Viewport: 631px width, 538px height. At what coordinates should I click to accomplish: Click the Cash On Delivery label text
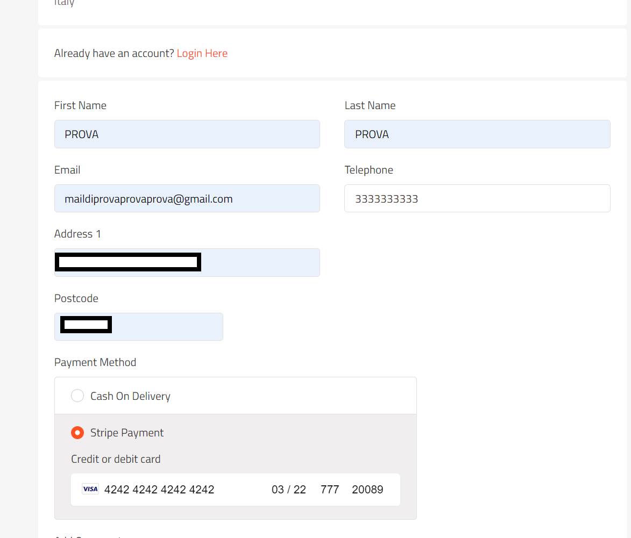coord(131,395)
